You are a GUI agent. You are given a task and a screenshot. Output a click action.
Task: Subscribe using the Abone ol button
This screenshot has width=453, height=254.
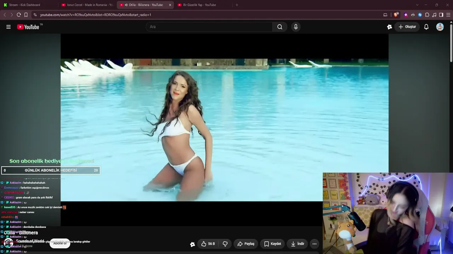click(x=60, y=243)
